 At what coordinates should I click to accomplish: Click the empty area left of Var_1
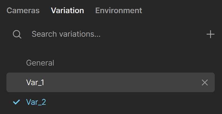16,82
